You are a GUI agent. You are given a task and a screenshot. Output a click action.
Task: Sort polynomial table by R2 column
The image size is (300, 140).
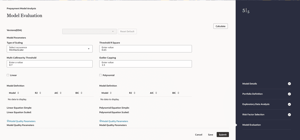135,93
